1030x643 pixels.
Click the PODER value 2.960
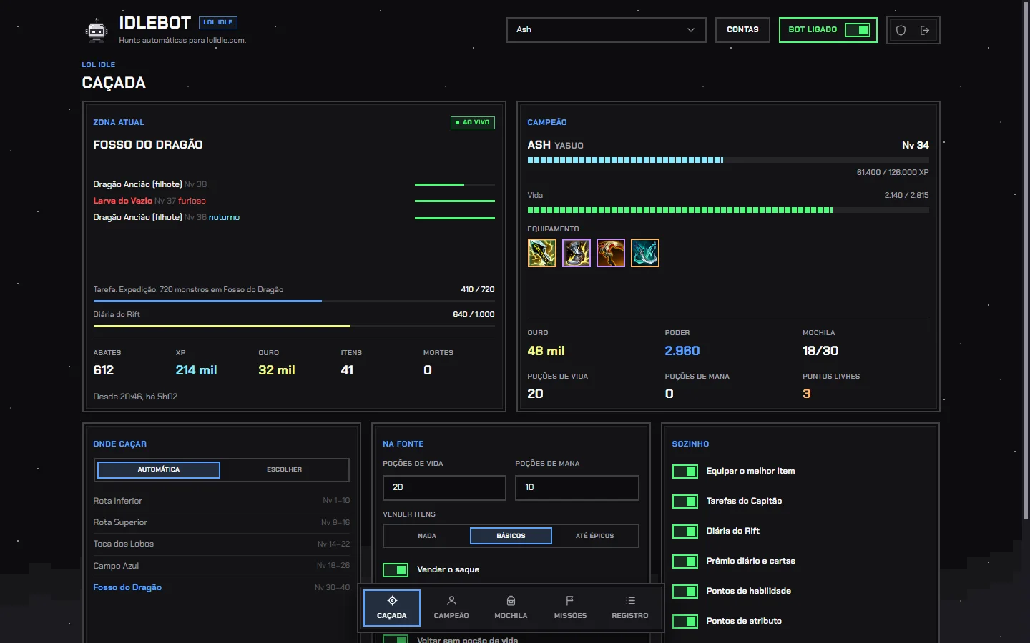pyautogui.click(x=682, y=351)
